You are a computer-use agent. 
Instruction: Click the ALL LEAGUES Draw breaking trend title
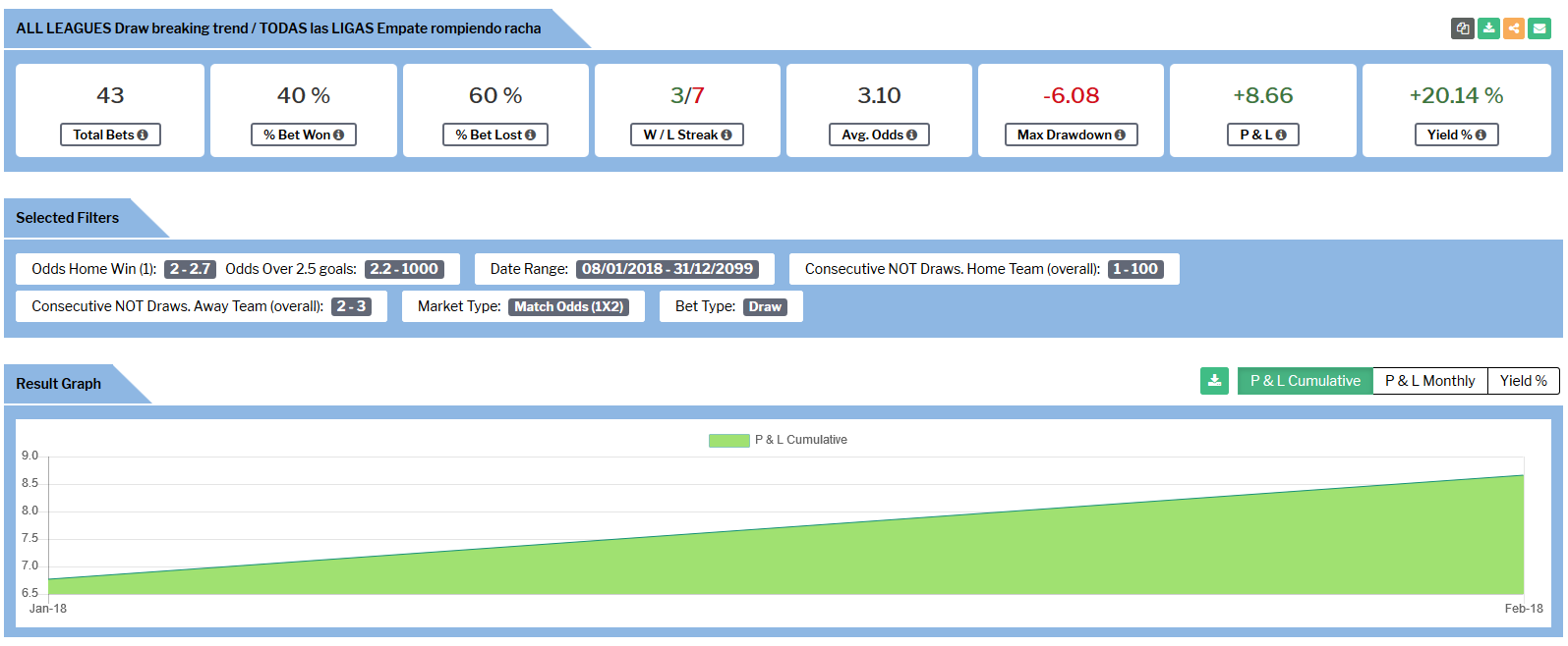click(x=278, y=28)
